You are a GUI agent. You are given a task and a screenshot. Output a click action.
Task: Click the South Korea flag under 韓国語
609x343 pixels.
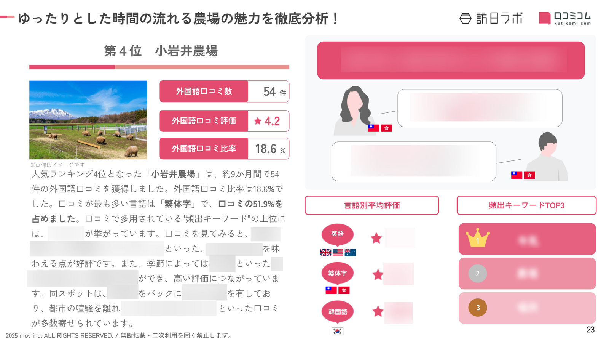tap(337, 331)
